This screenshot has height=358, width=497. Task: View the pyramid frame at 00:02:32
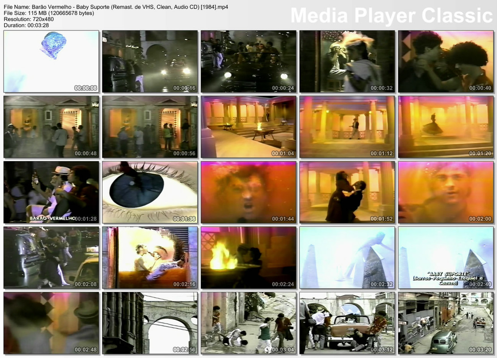[x=347, y=257]
